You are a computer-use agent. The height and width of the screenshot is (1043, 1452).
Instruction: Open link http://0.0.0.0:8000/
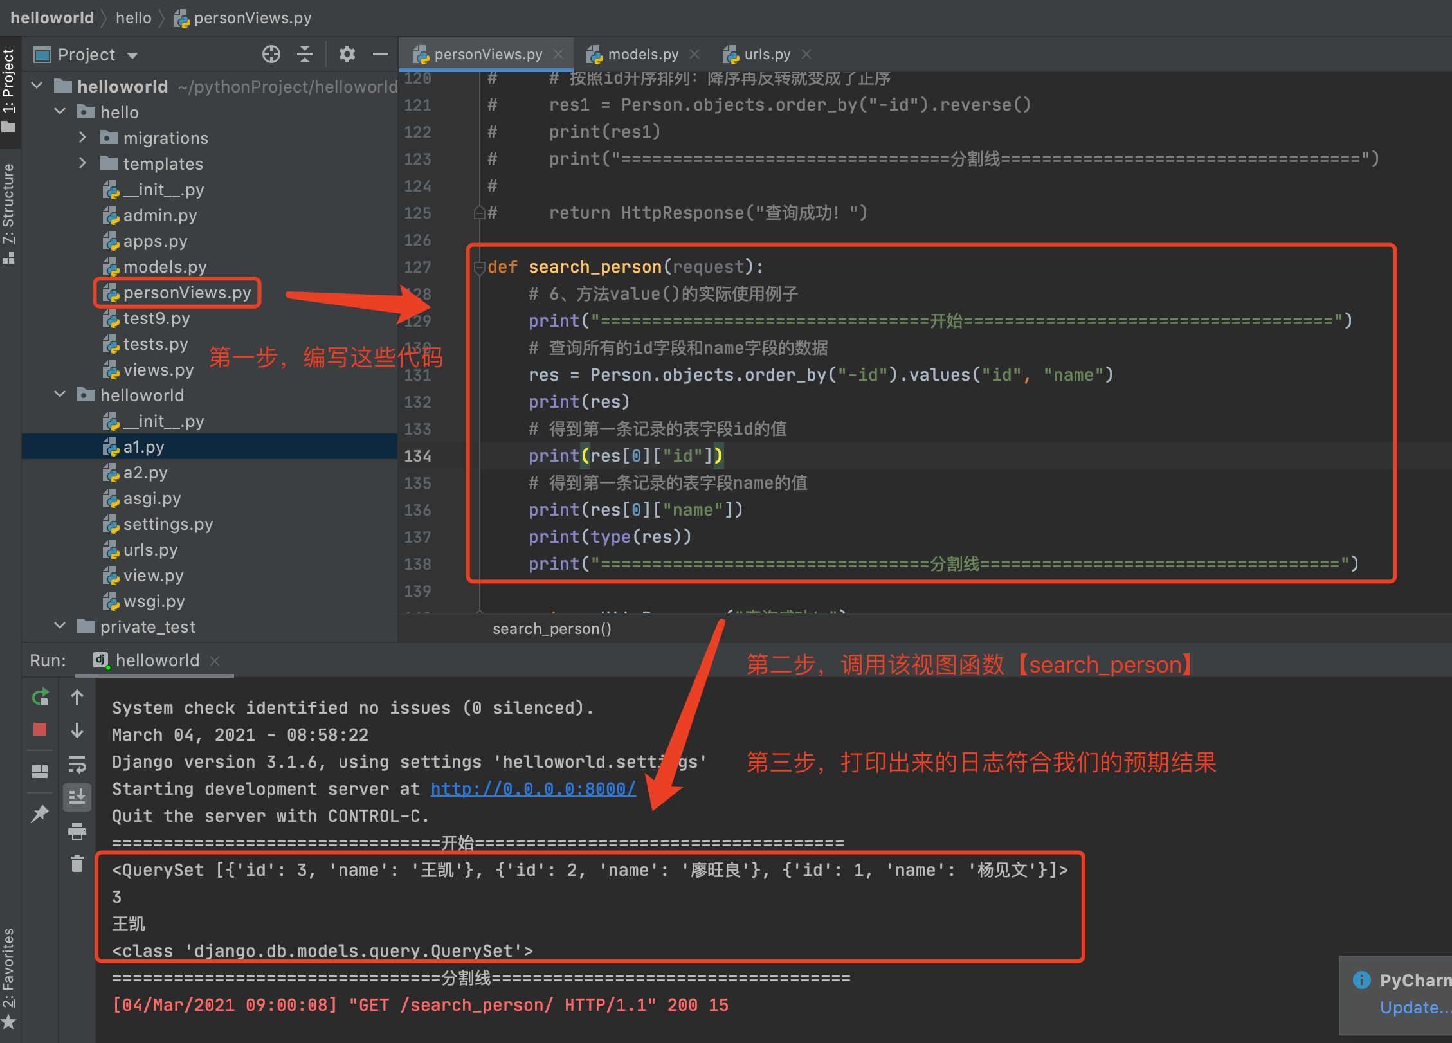point(532,788)
